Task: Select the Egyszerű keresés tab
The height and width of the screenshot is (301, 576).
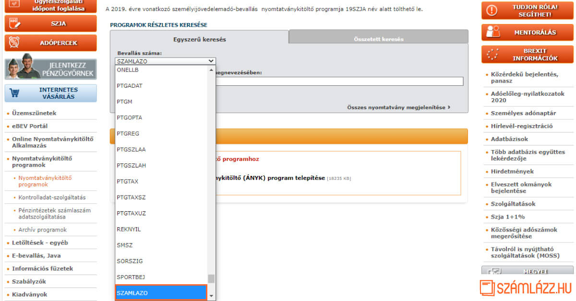Action: [199, 39]
